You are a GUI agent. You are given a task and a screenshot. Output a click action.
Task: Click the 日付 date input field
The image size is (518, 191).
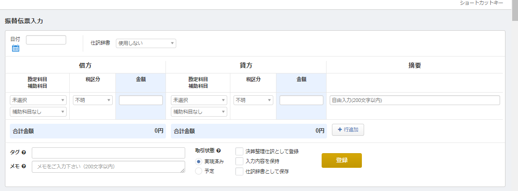pyautogui.click(x=46, y=40)
